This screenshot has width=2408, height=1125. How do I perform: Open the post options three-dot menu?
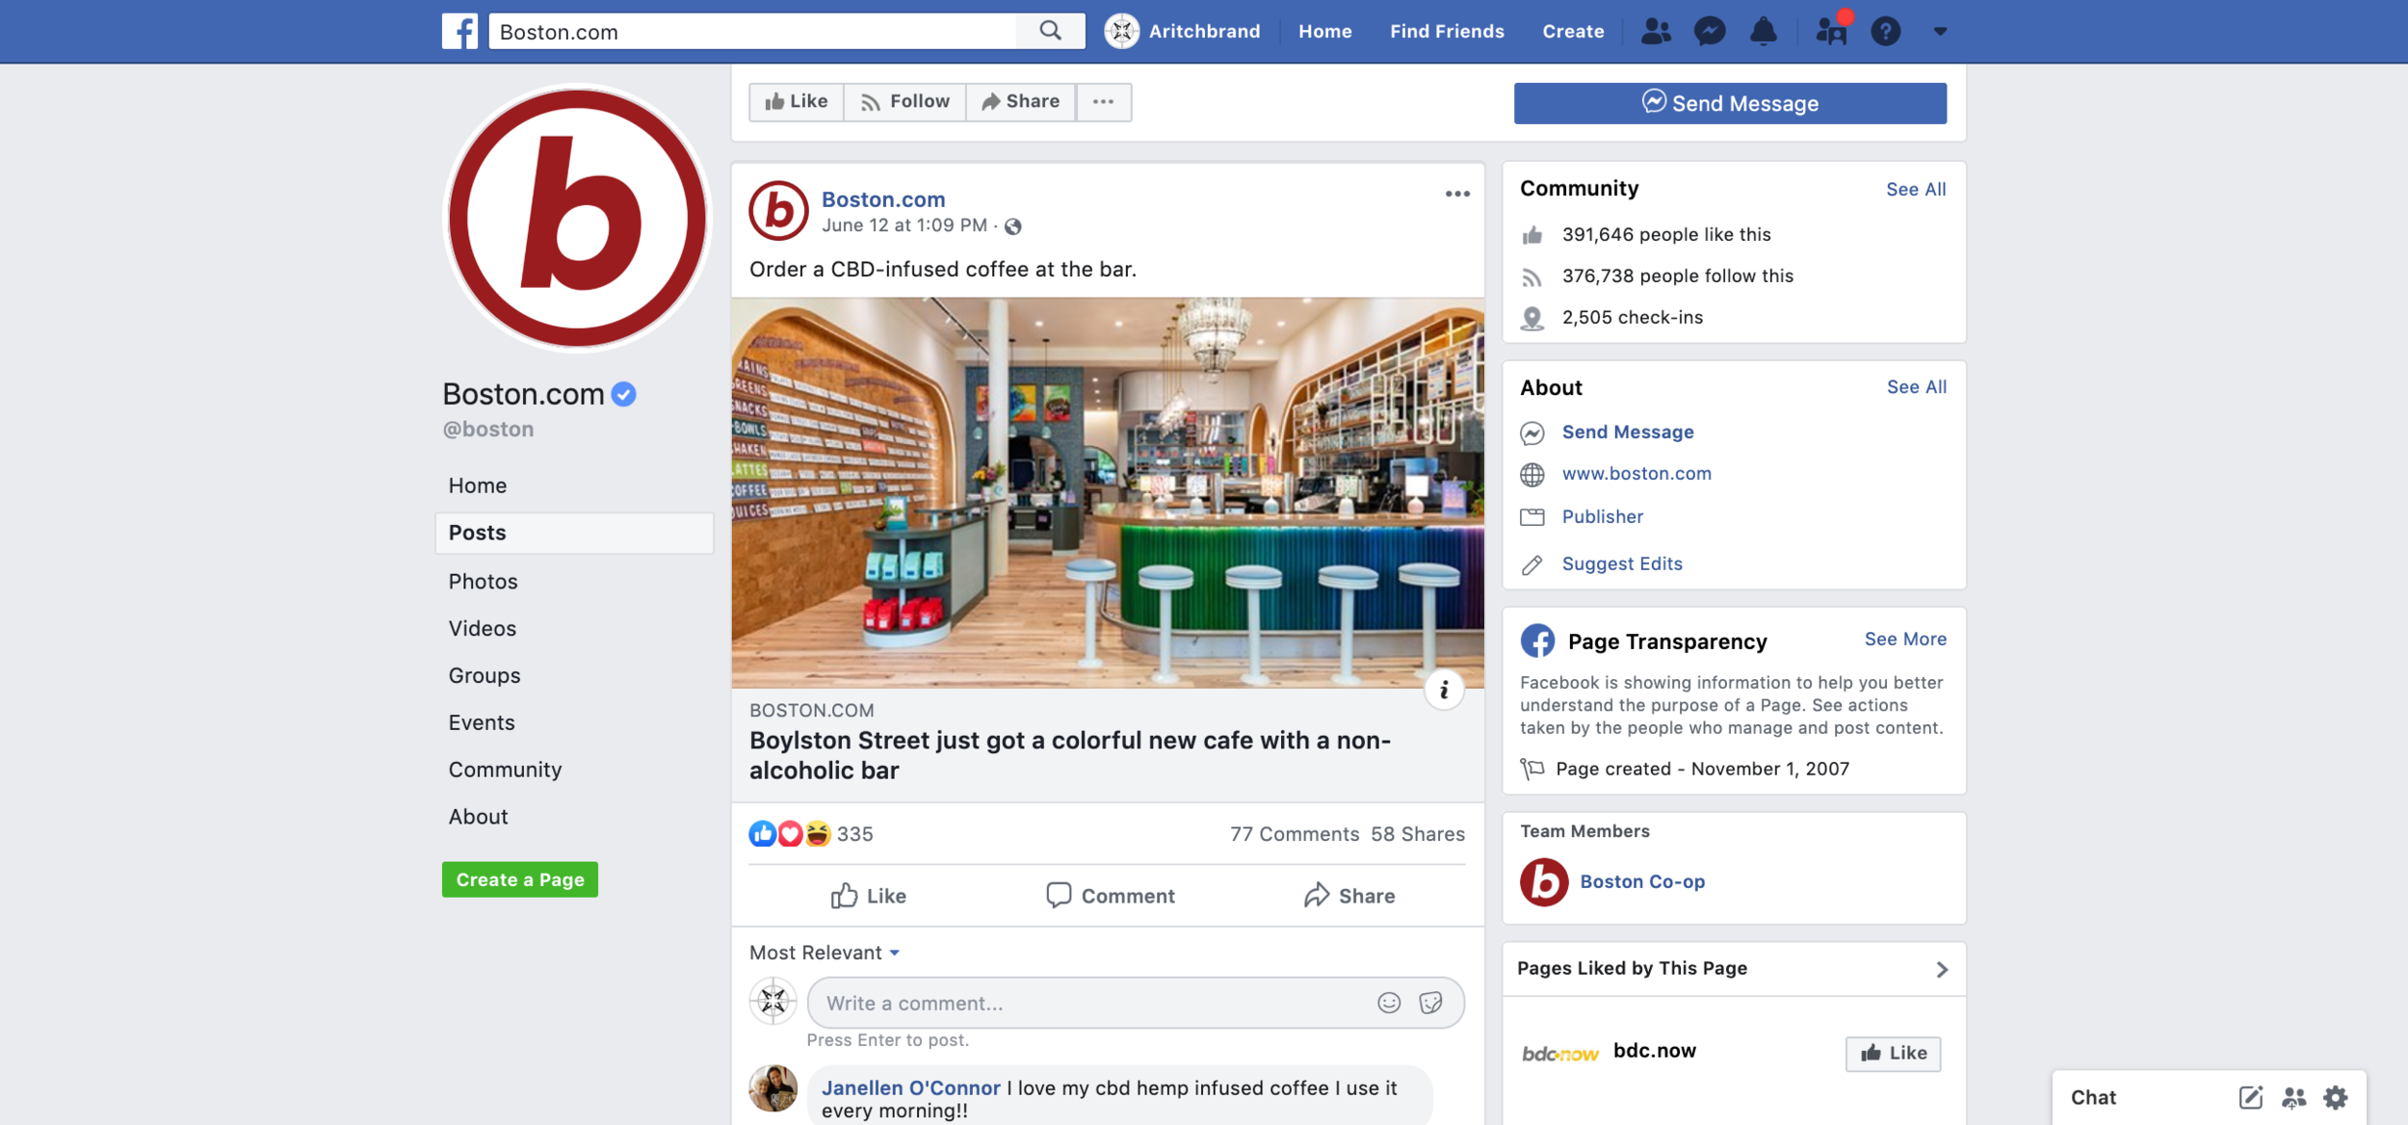point(1457,194)
